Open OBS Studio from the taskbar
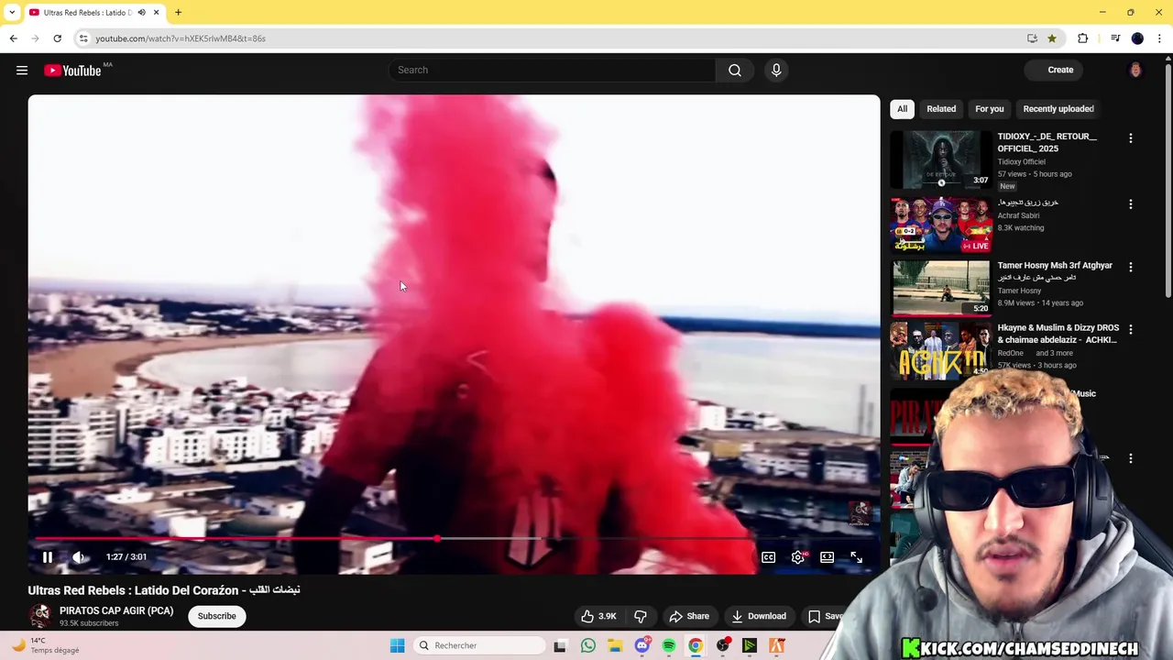The width and height of the screenshot is (1173, 660). pos(723,645)
